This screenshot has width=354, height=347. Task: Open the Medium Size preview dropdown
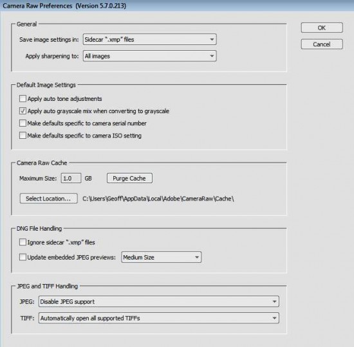(161, 257)
